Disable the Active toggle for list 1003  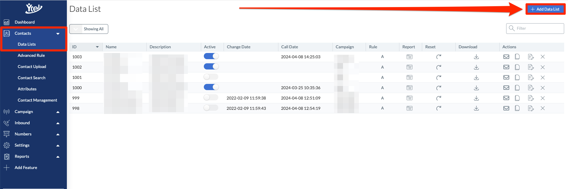point(211,56)
